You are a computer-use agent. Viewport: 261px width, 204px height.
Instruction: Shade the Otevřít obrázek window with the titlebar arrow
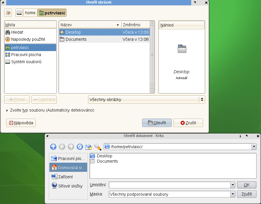pos(195,2)
